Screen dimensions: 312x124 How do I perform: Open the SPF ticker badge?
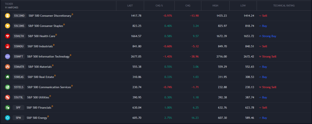pyautogui.click(x=18, y=108)
